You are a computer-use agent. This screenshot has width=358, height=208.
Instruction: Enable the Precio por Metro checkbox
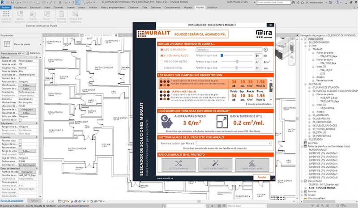[x=162, y=62]
